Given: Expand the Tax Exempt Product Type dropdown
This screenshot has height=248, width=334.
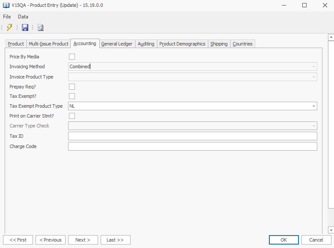Looking at the screenshot, I should coord(313,106).
